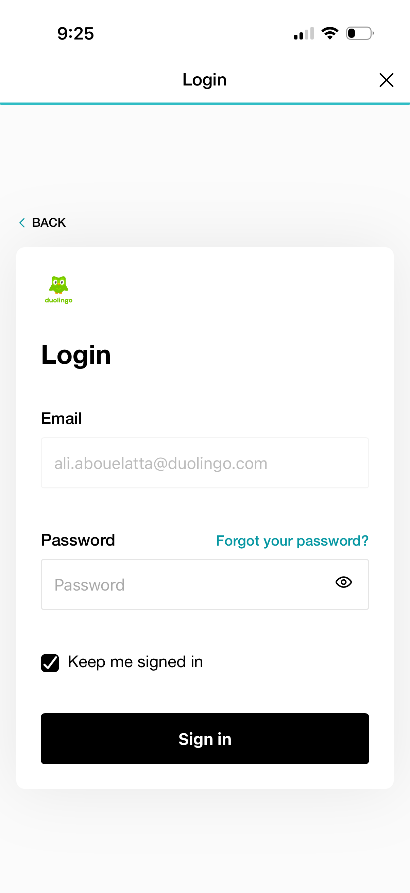Image resolution: width=410 pixels, height=893 pixels.
Task: Click the Email field label
Action: pyautogui.click(x=61, y=418)
